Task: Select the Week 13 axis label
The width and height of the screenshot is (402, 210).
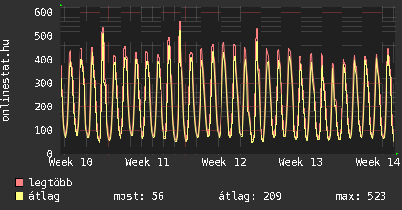Action: 301,162
